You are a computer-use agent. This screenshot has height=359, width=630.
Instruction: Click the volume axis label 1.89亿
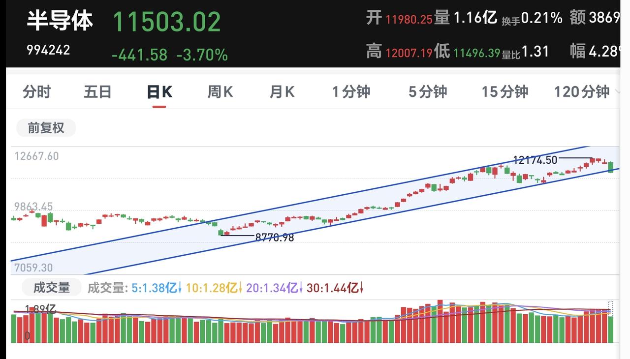coord(39,309)
